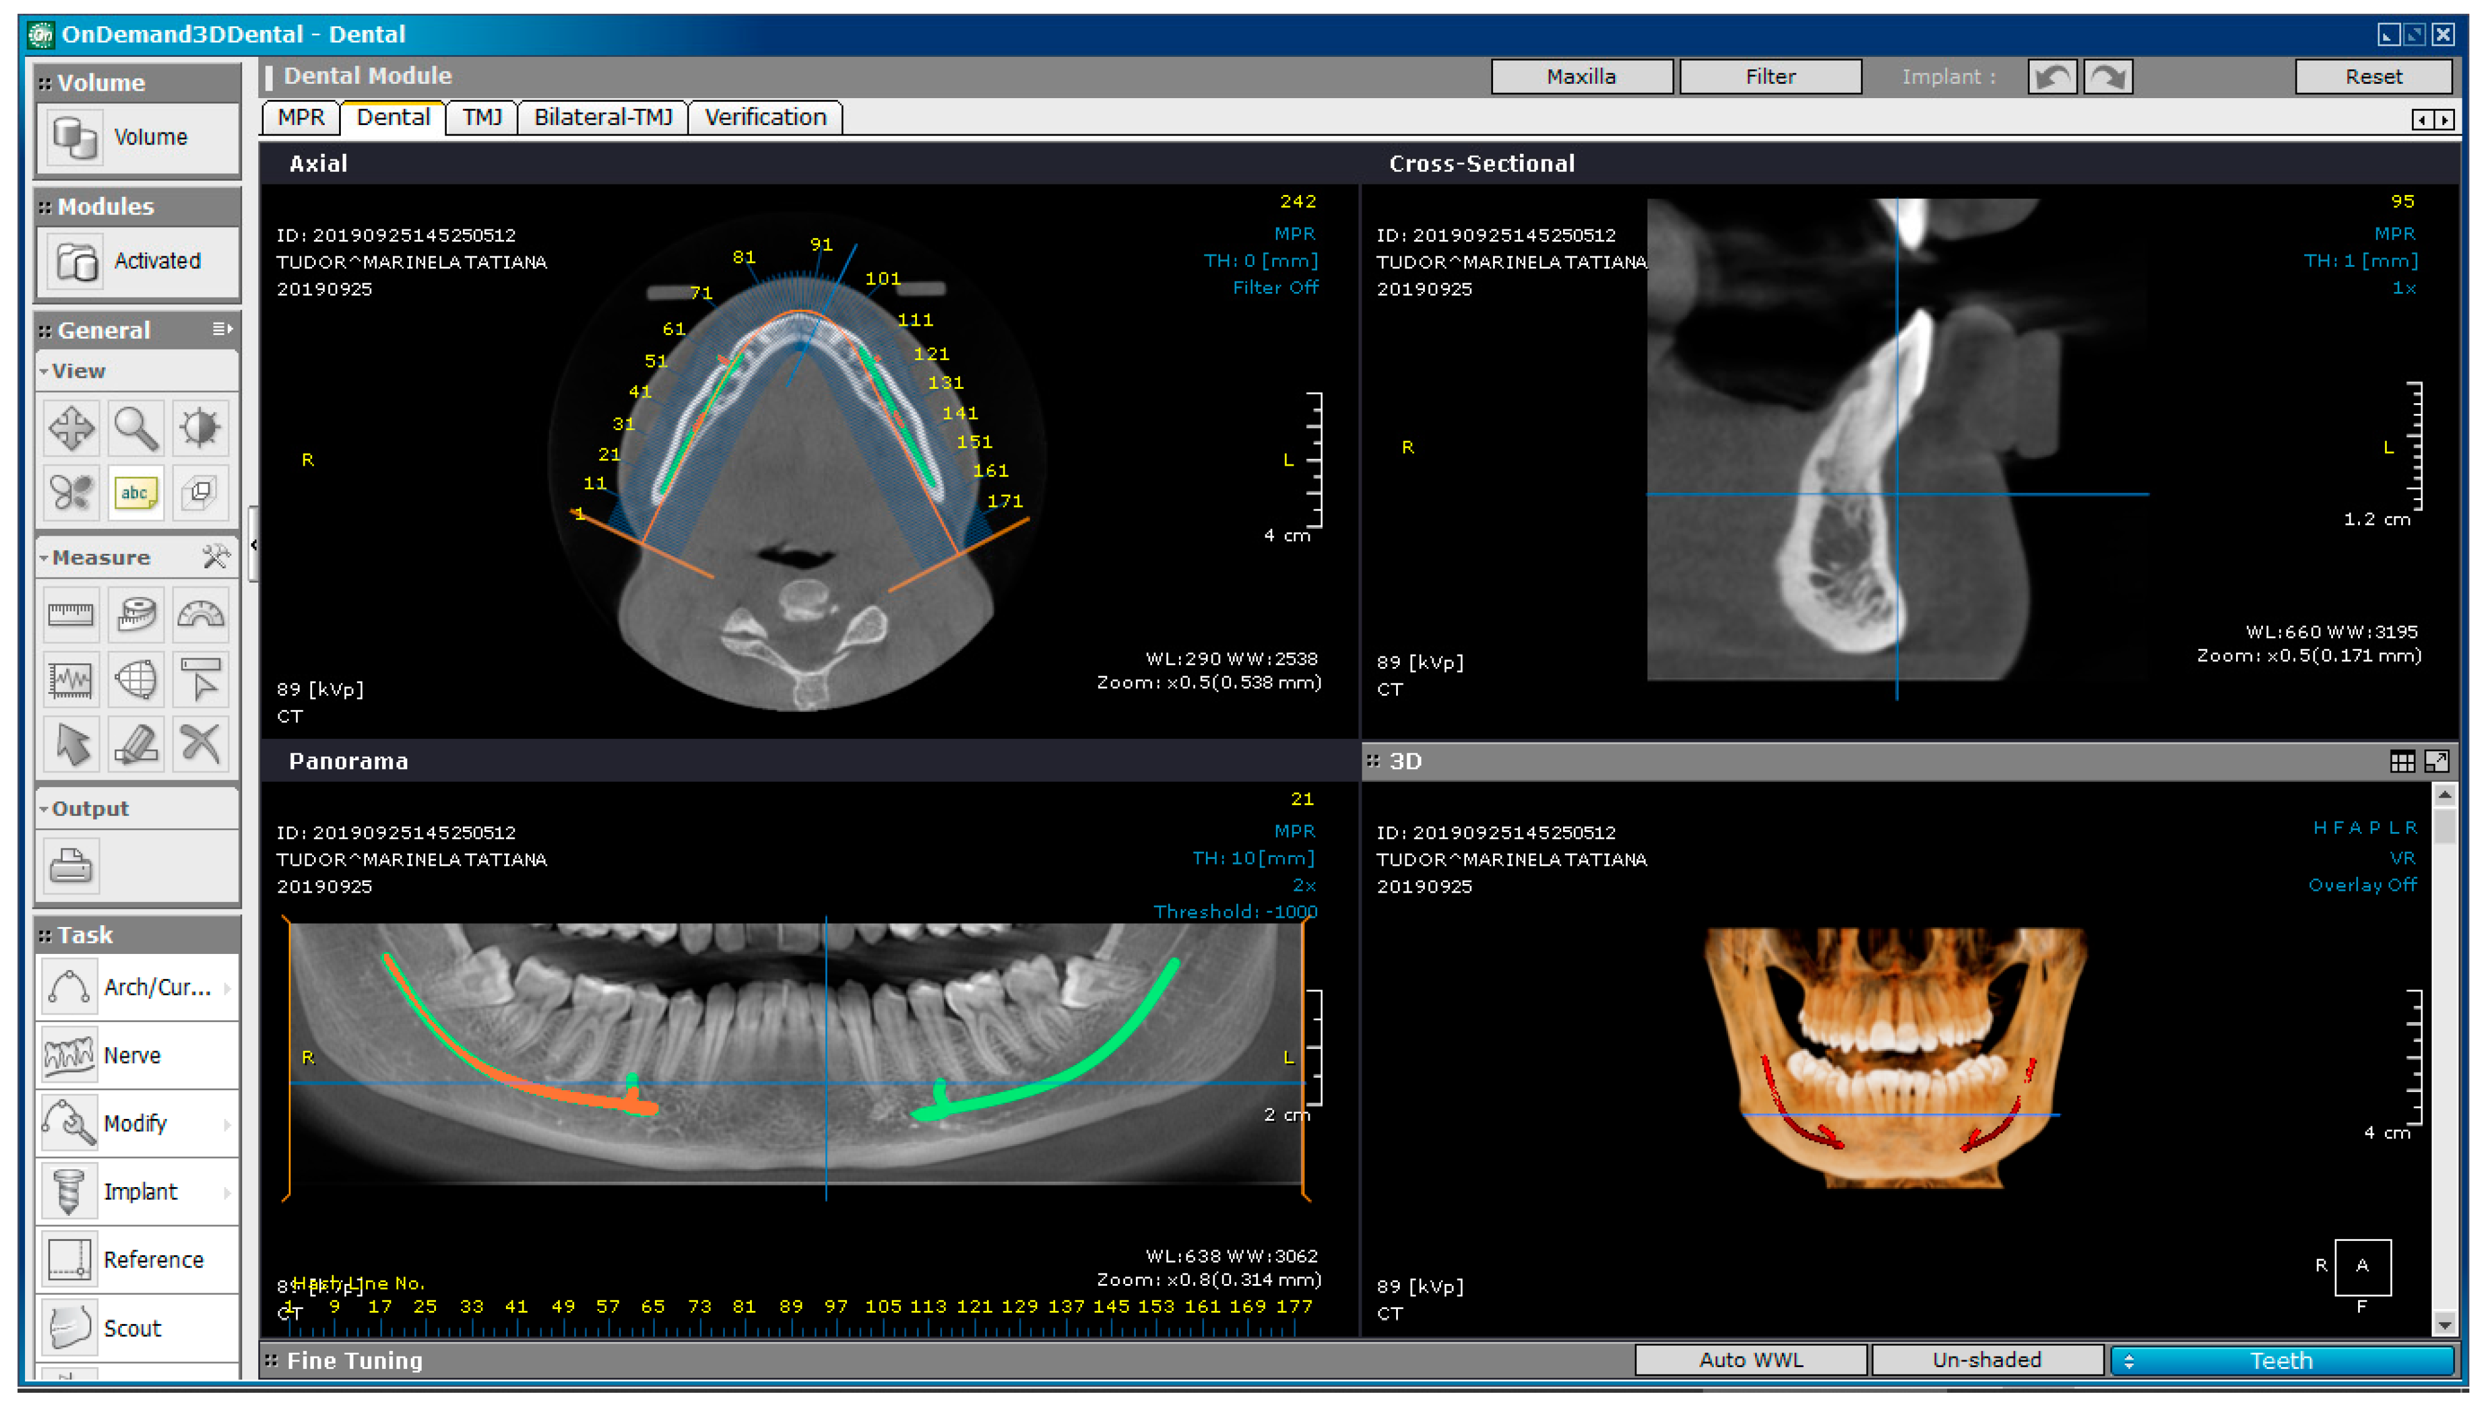Click the Task panel header
The width and height of the screenshot is (2485, 1404).
[138, 935]
